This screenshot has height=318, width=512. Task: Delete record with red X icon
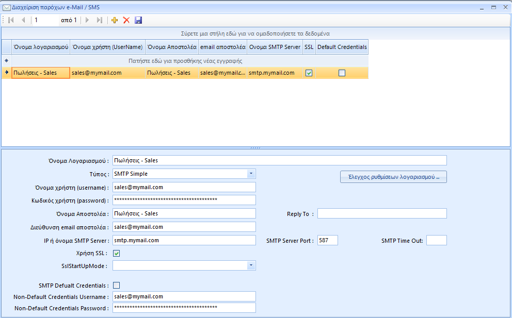[126, 20]
